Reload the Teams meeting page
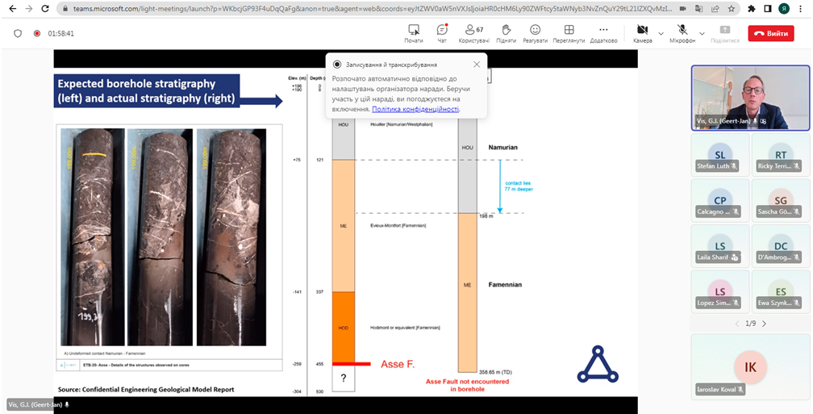Viewport: 813px width, 414px height. [x=45, y=9]
